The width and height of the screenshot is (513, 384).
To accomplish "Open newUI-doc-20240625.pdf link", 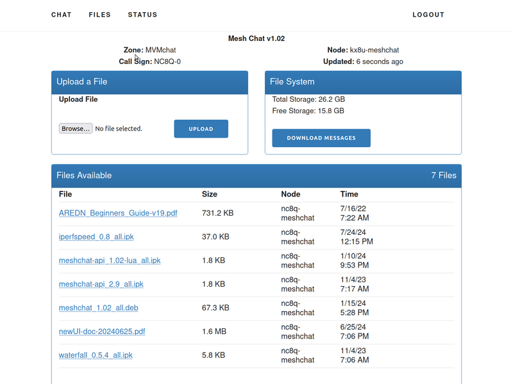I will click(102, 332).
